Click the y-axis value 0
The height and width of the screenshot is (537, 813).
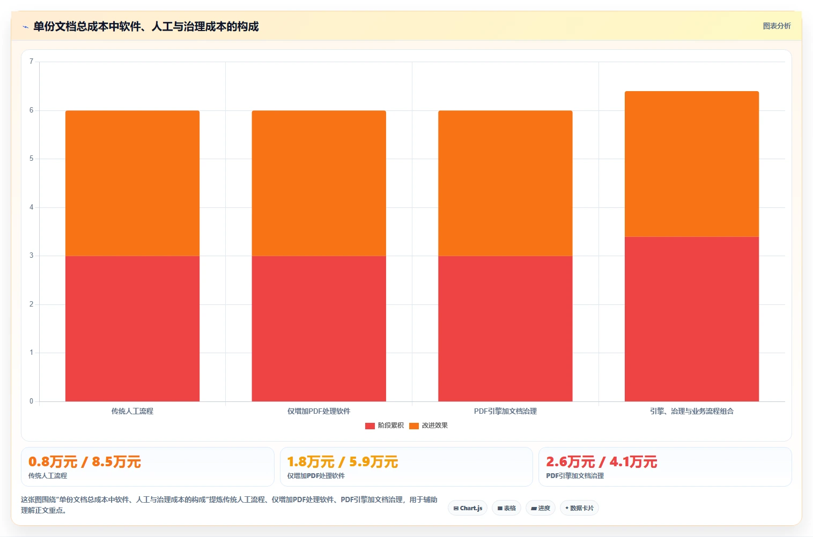pyautogui.click(x=31, y=401)
